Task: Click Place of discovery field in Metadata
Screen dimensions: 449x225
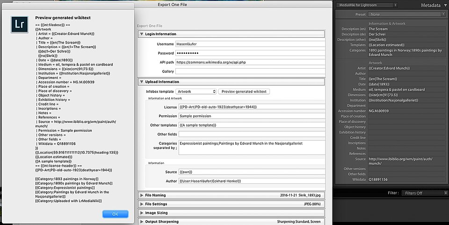Action: pos(407,121)
